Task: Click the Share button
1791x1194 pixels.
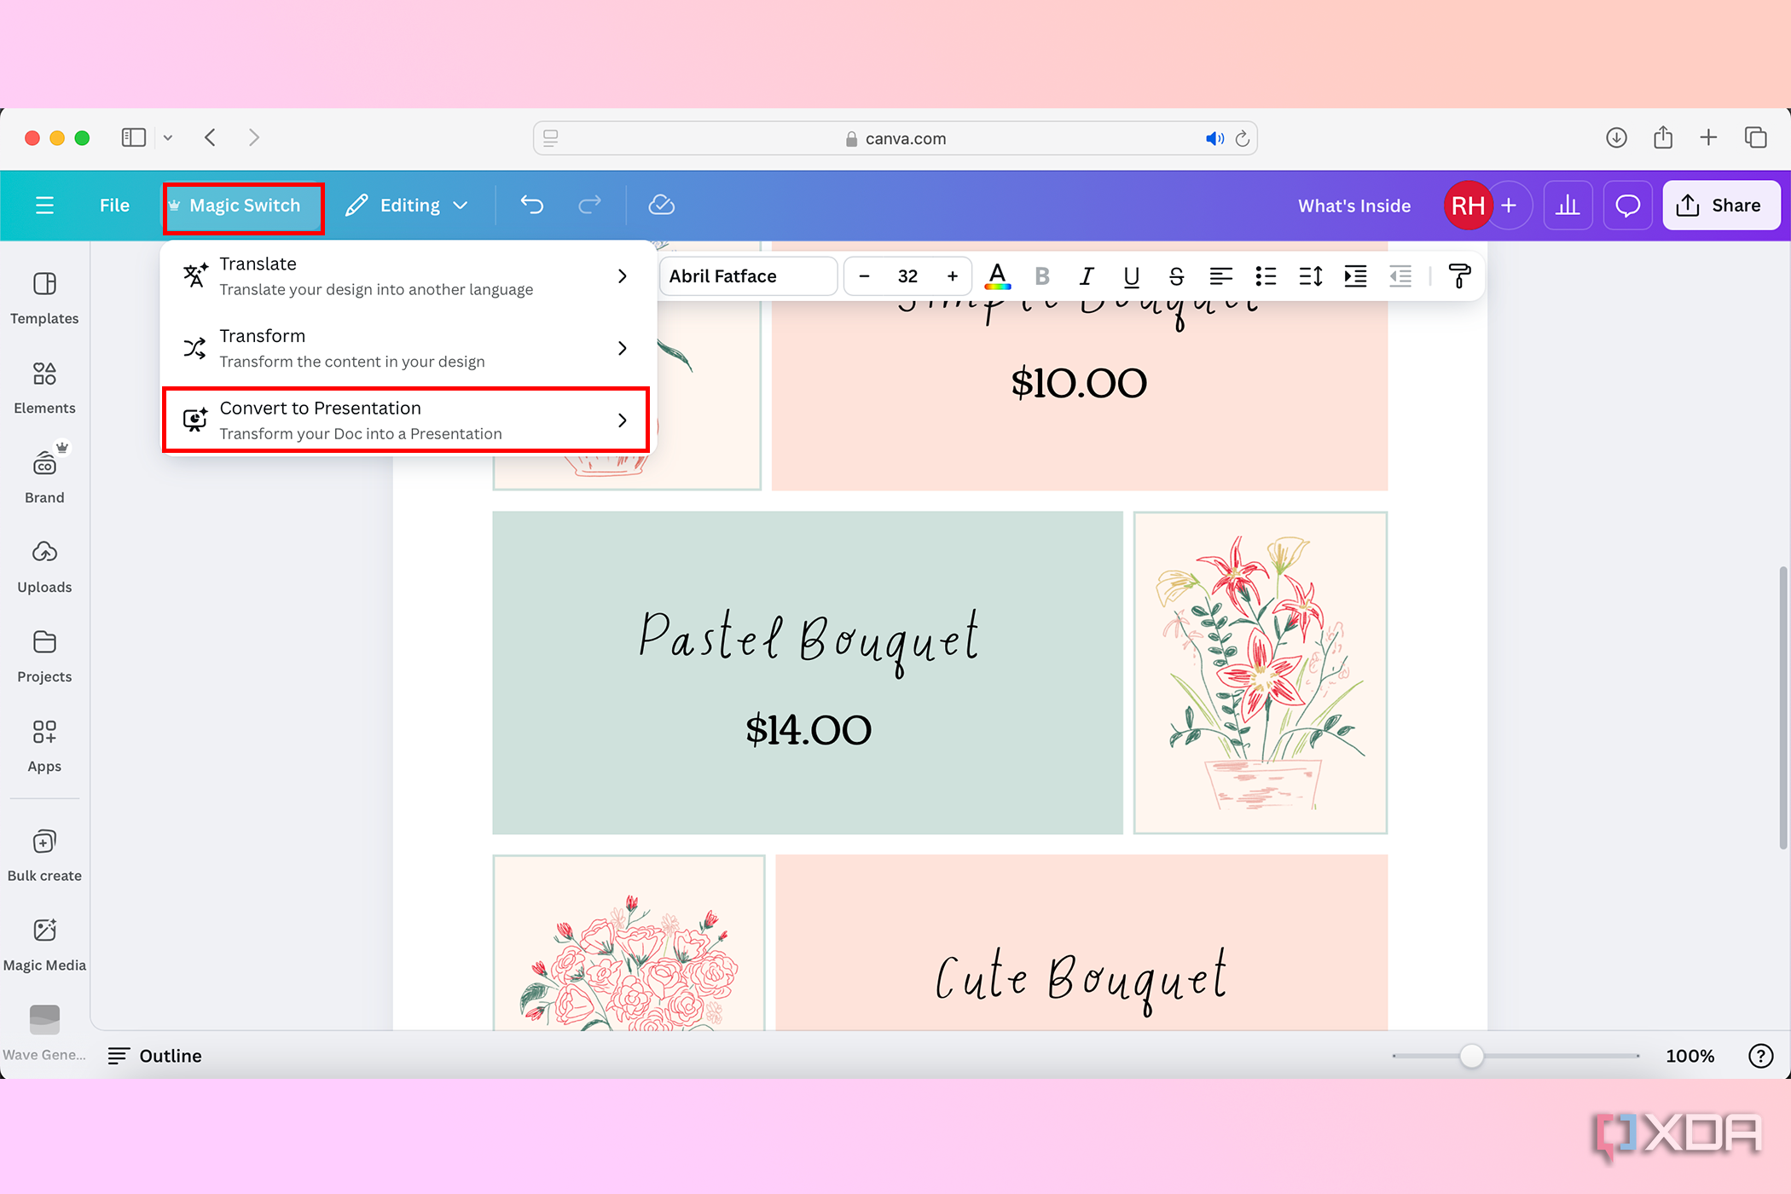Action: pos(1720,205)
